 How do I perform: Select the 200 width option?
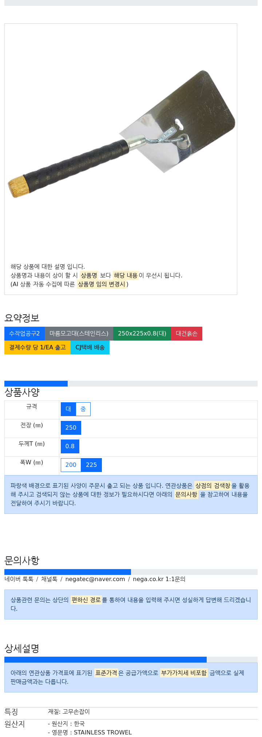71,465
